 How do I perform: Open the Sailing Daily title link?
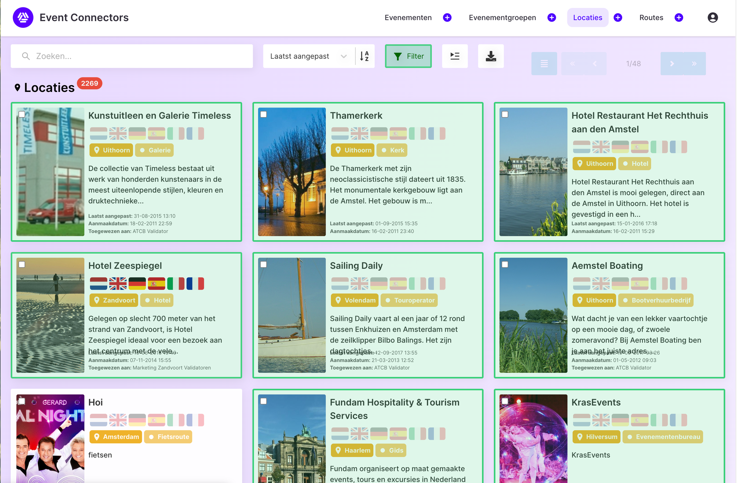click(x=356, y=266)
